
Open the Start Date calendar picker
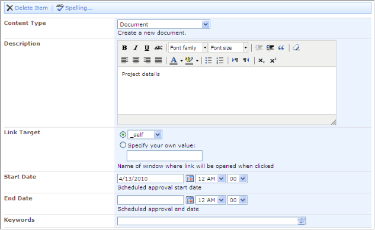[190, 179]
